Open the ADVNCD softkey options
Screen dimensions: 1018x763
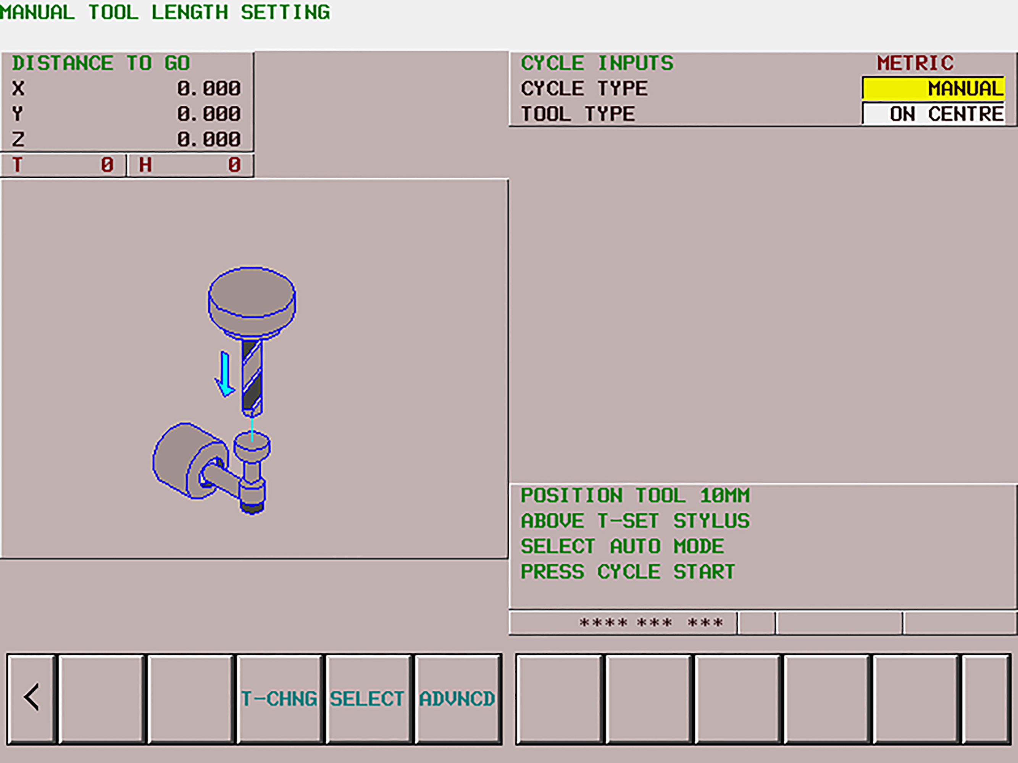(457, 698)
